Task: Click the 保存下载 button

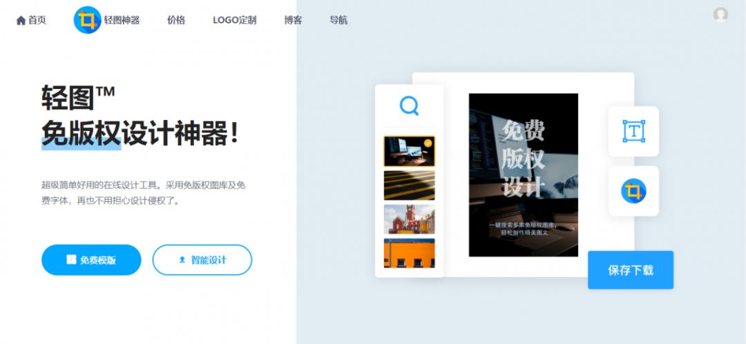Action: (631, 270)
